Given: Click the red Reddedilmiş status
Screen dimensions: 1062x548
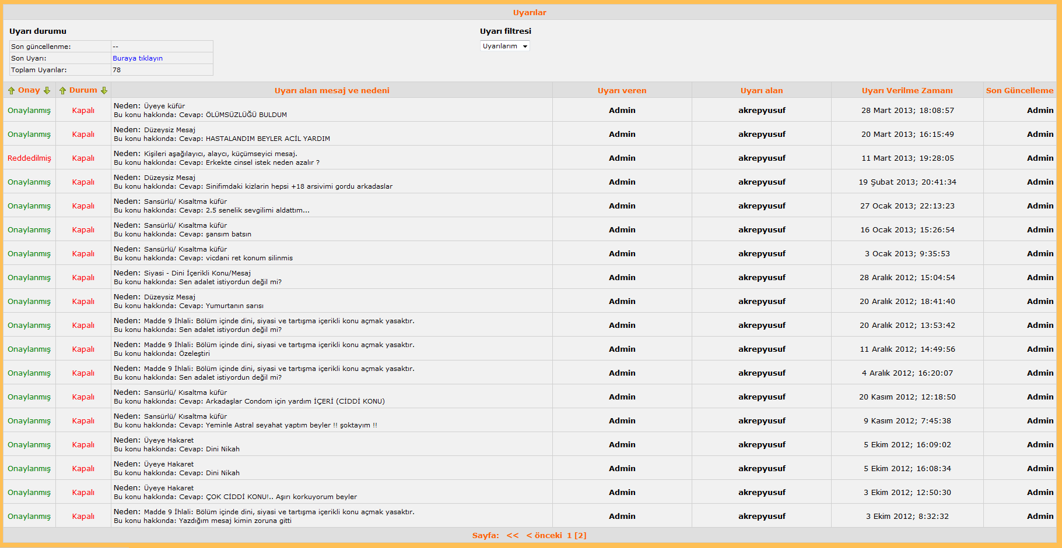Looking at the screenshot, I should [x=29, y=158].
